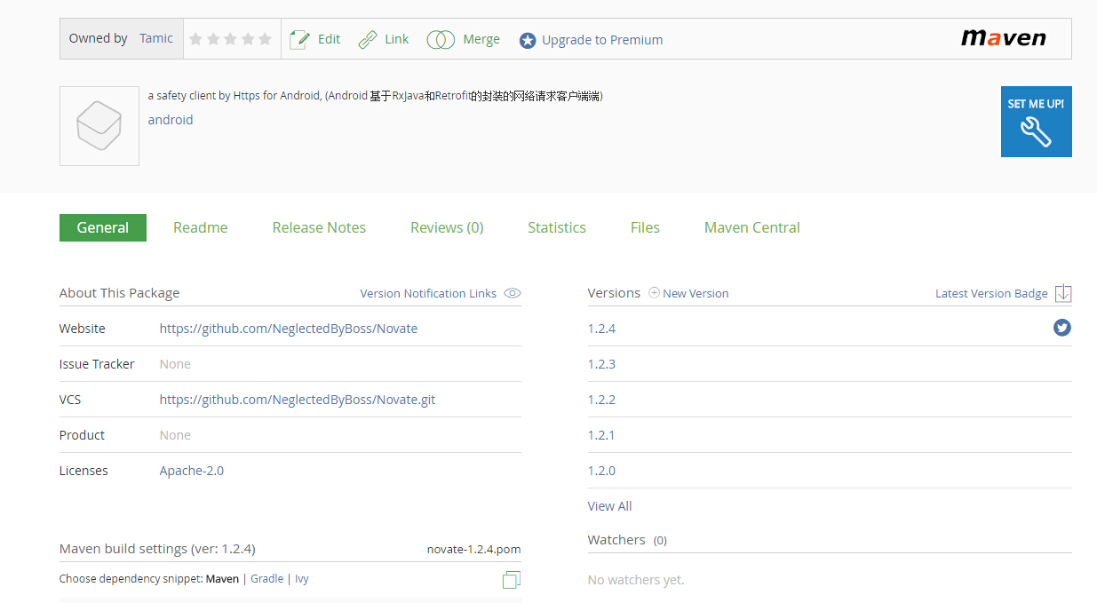
Task: Open the Apache-2.0 license link
Action: 191,471
